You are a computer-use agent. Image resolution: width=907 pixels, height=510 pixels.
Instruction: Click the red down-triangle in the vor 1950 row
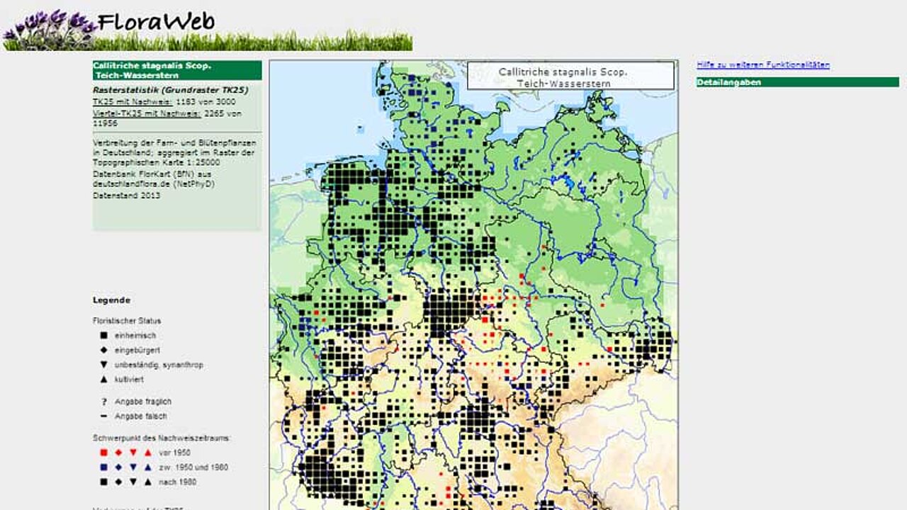pos(133,453)
